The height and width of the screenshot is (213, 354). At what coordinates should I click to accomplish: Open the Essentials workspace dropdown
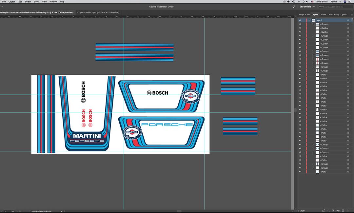click(x=307, y=7)
